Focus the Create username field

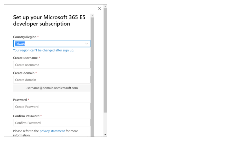52,65
